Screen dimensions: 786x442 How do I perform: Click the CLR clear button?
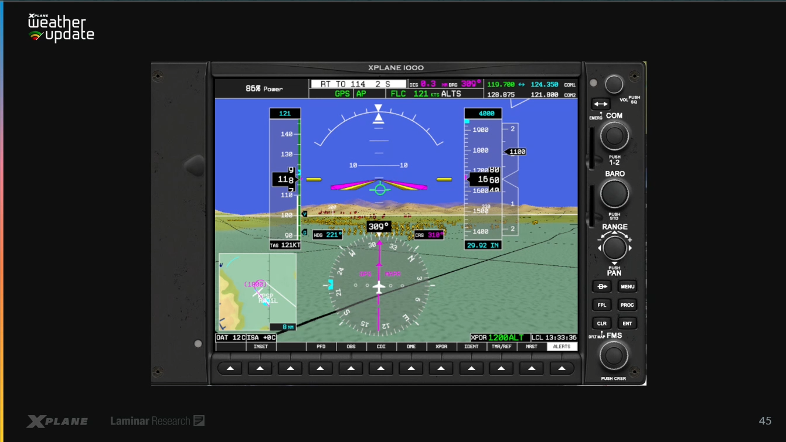coord(602,323)
